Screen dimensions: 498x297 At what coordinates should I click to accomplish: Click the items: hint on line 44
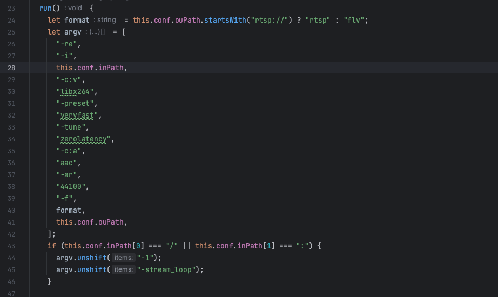point(124,258)
